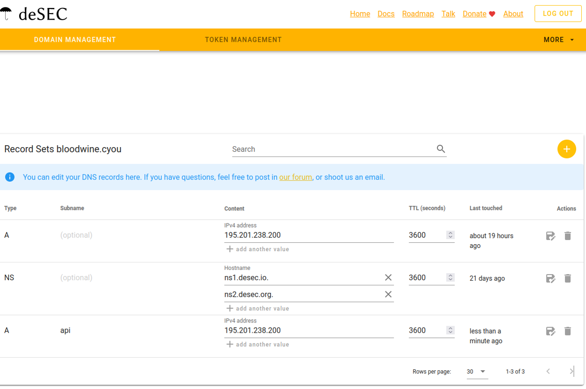The width and height of the screenshot is (586, 389).
Task: Open the Roadmap link
Action: tap(418, 14)
